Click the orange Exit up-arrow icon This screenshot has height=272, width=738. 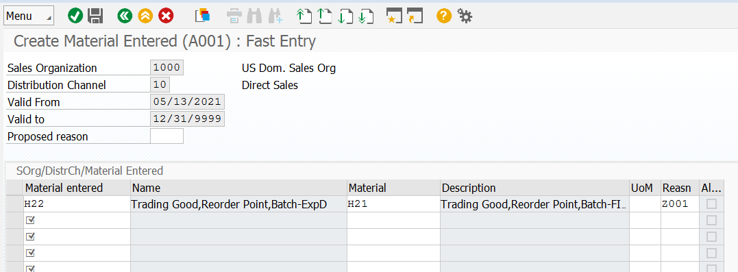coord(145,16)
